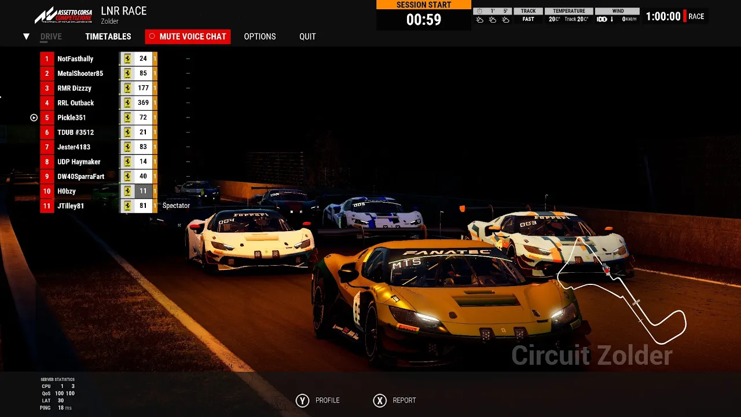Toggle the Mute Voice Chat button
Viewport: 741px width, 417px height.
188,36
